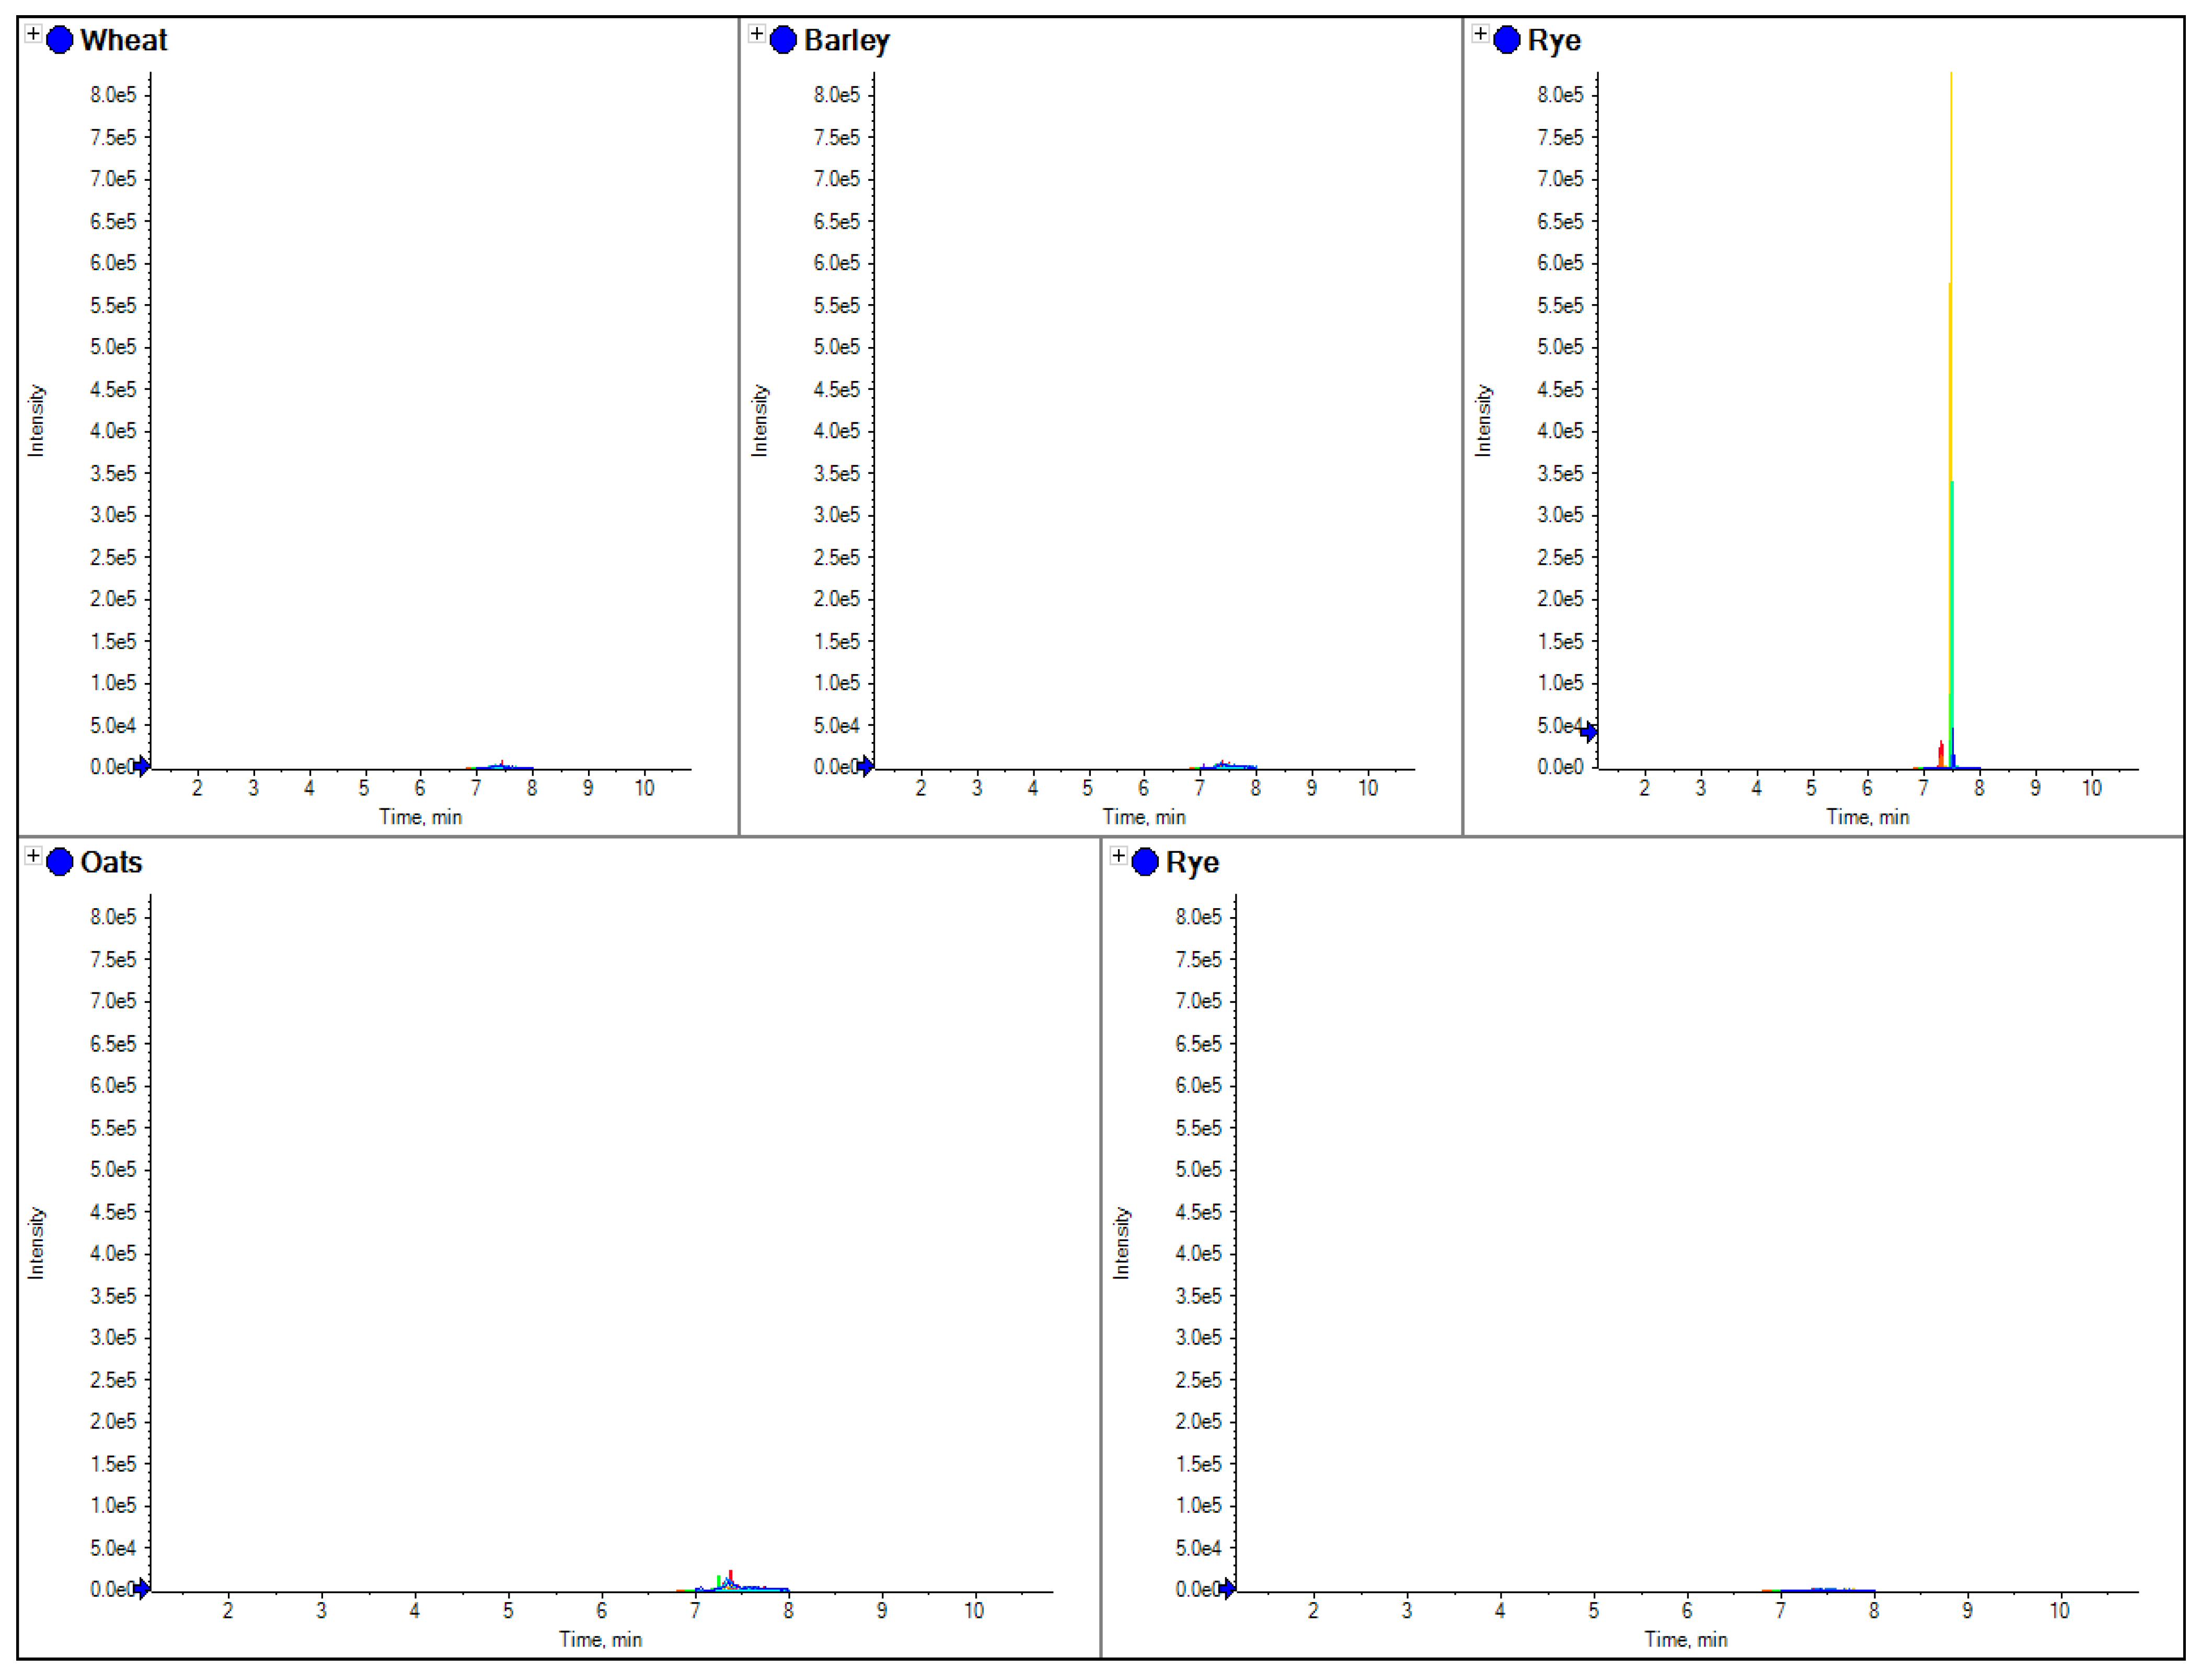Expand the Oats pane plus box
Viewport: 2201px width, 1680px height.
(x=33, y=856)
